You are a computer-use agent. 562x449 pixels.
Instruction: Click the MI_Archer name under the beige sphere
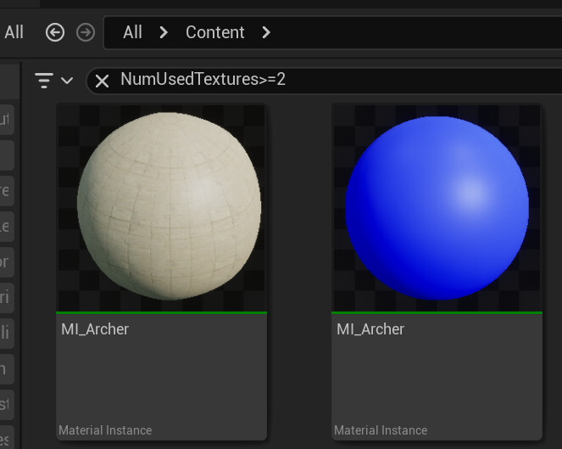[x=95, y=329]
